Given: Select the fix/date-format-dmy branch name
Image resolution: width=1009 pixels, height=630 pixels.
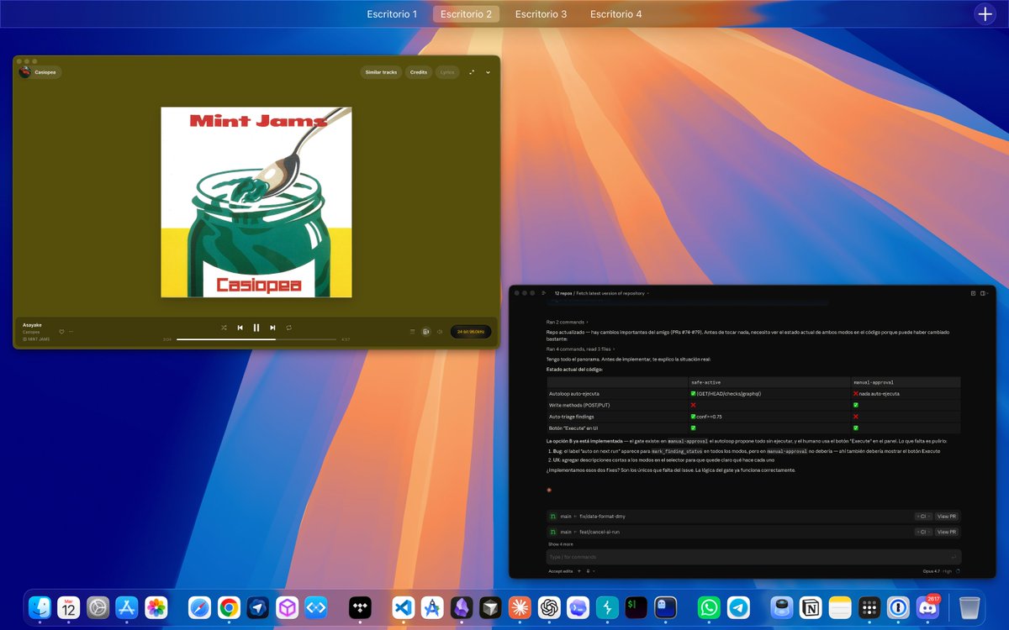Looking at the screenshot, I should click(x=602, y=517).
